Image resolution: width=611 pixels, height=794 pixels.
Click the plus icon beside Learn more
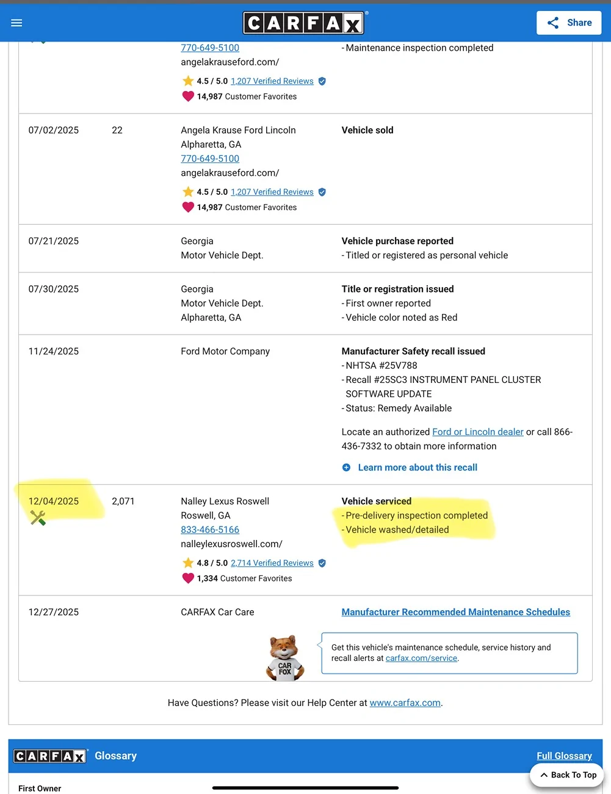pyautogui.click(x=346, y=467)
